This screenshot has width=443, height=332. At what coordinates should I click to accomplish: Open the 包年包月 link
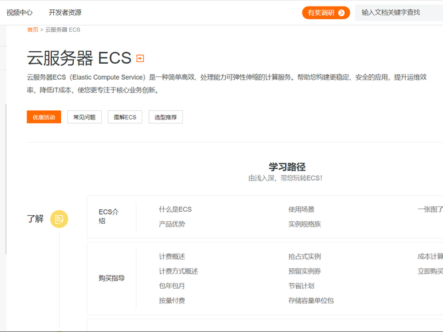click(x=172, y=286)
